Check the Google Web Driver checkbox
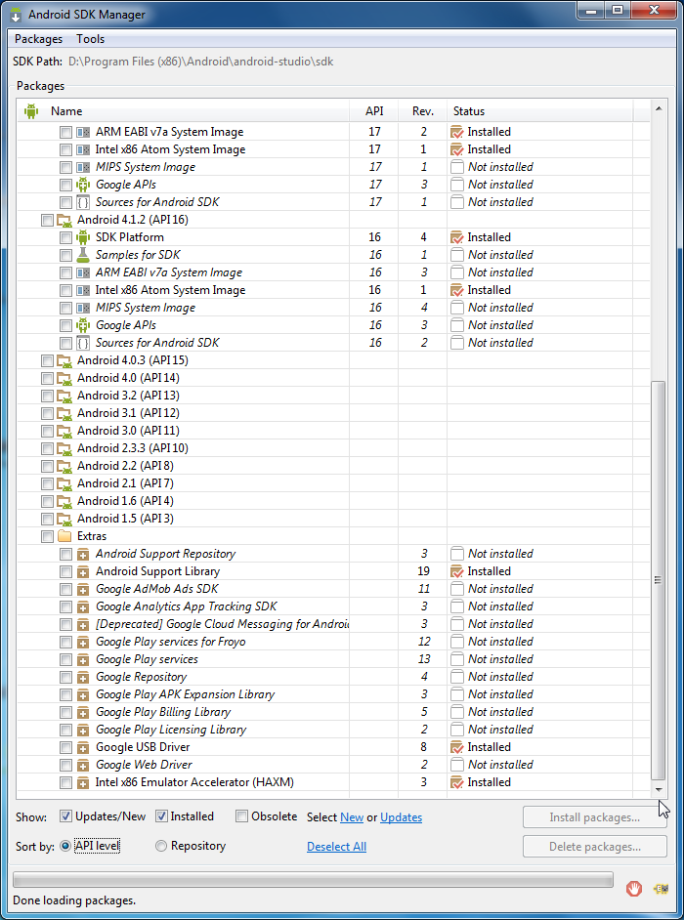The image size is (684, 920). tap(65, 765)
